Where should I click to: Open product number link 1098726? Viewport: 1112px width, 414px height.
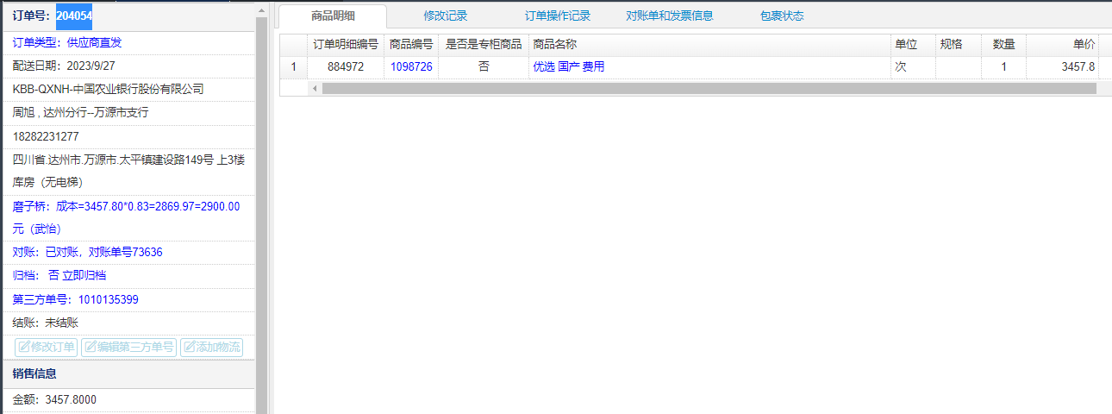pos(411,66)
